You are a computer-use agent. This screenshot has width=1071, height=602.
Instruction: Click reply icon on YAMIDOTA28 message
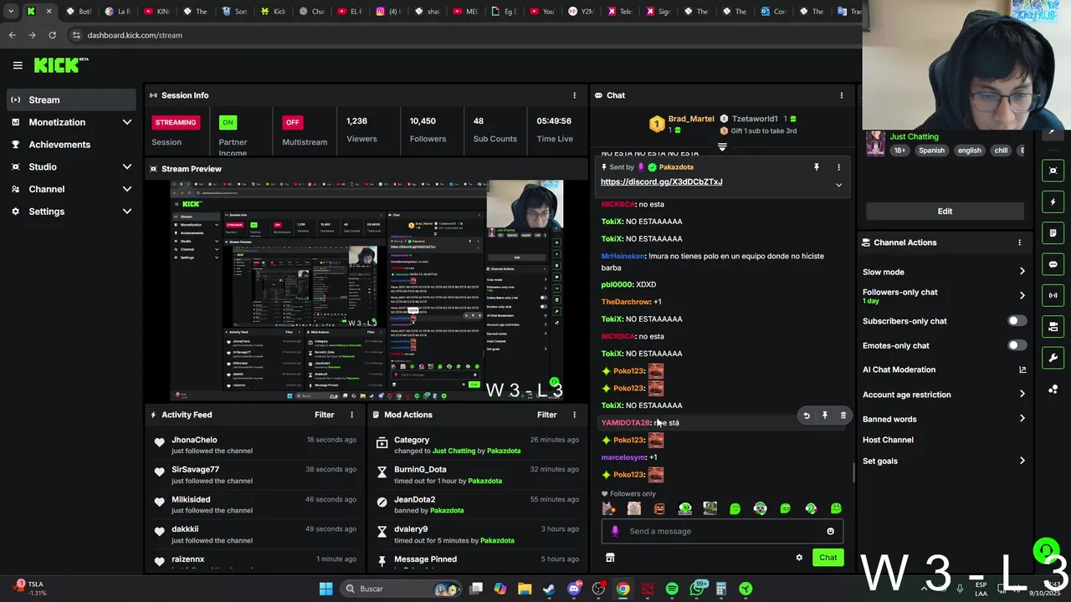click(807, 416)
